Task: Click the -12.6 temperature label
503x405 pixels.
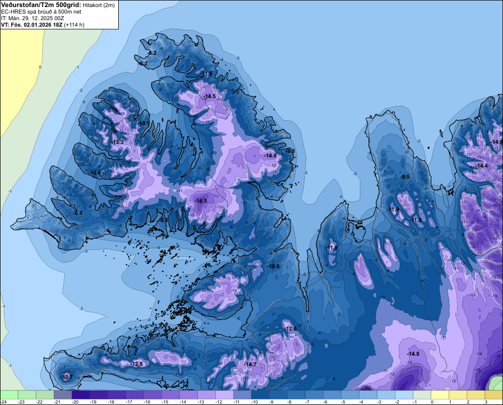Action: [x=291, y=329]
